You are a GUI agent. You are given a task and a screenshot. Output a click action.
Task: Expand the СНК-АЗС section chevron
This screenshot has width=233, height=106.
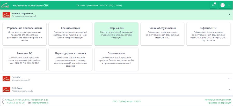coord(229,79)
